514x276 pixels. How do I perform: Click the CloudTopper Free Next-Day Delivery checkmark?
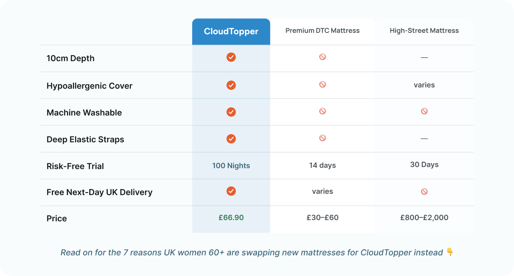(231, 191)
